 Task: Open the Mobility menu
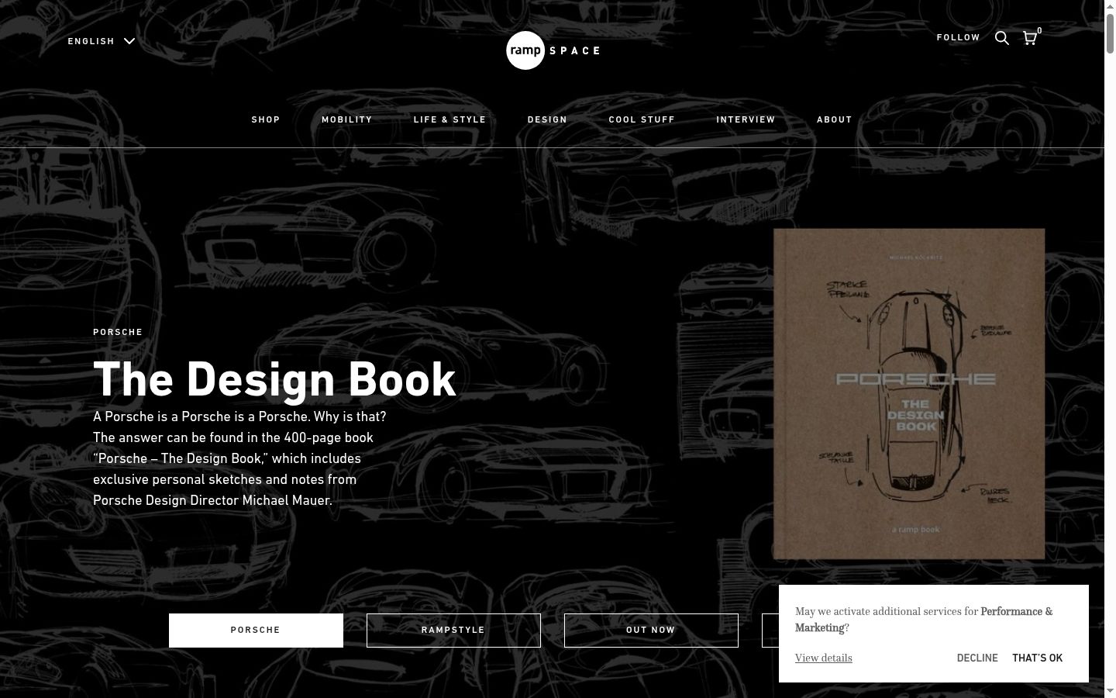click(347, 119)
